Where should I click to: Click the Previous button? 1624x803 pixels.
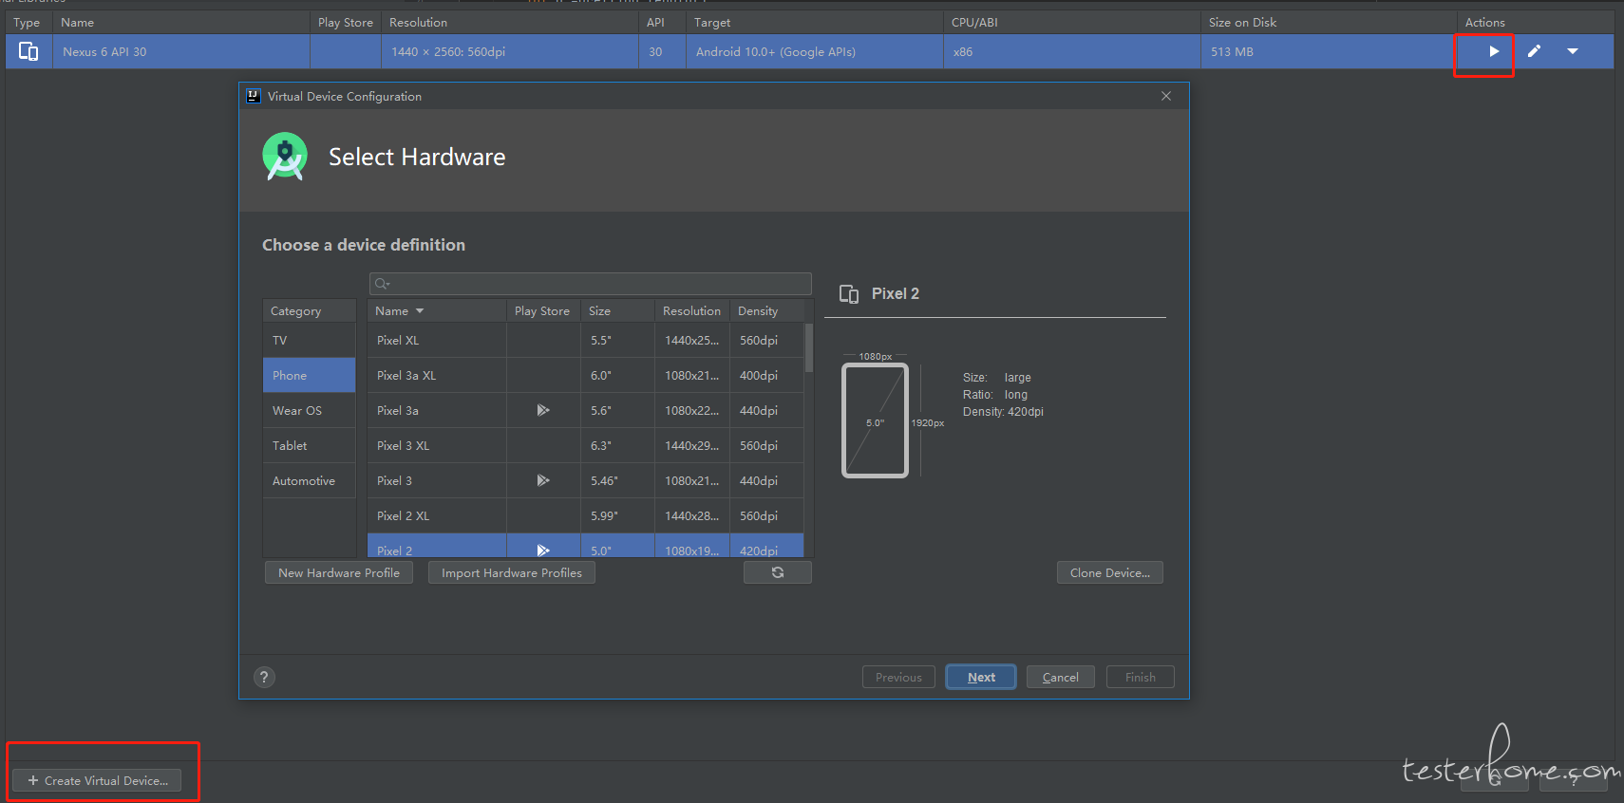point(898,677)
